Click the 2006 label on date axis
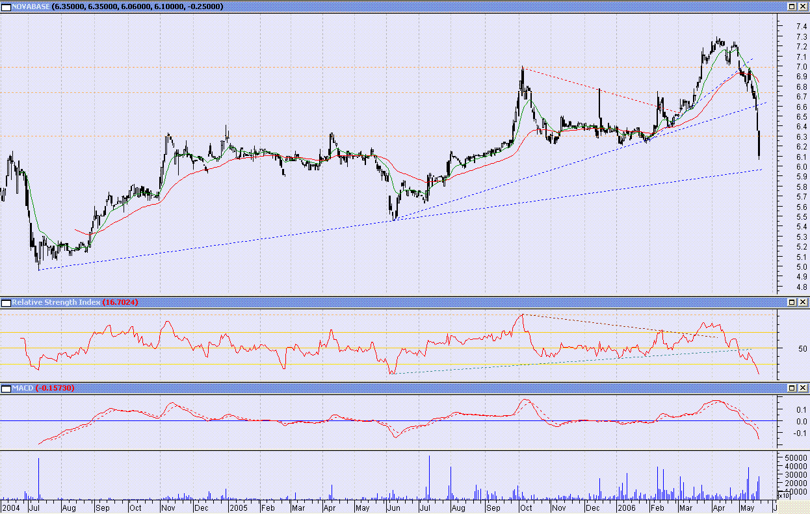810x514 pixels. (x=626, y=507)
